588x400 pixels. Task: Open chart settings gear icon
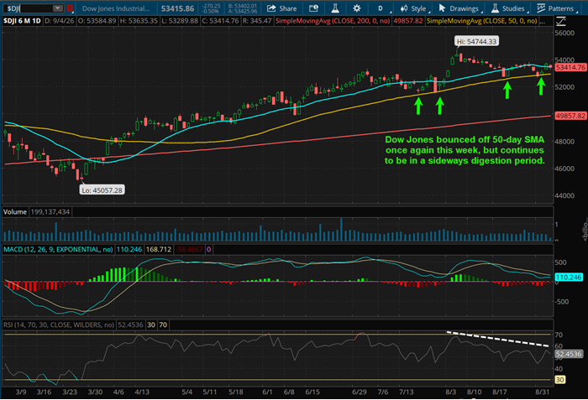pos(357,8)
